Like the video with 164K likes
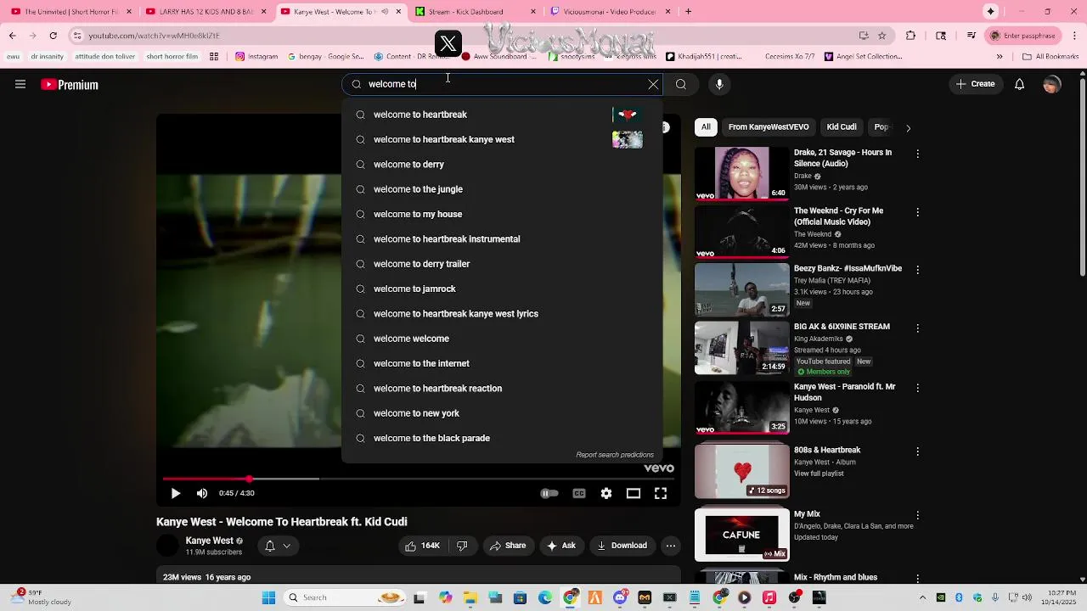Screen dimensions: 1087x611 coord(422,546)
